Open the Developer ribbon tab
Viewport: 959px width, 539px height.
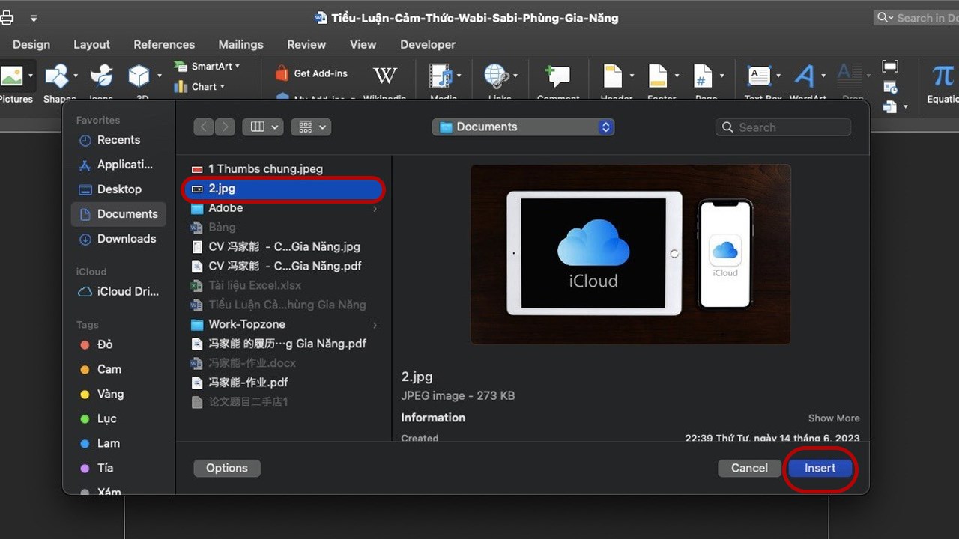(x=428, y=44)
